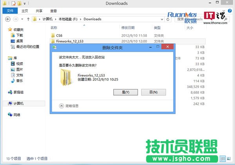Click the 2012/9/10 11:58 date cell
Image resolution: width=235 pixels, height=165 pixels.
click(134, 36)
